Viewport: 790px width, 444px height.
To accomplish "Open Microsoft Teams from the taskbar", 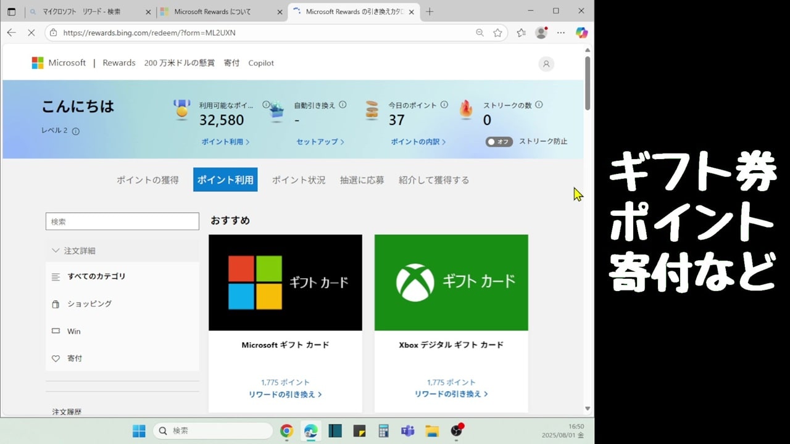I will tap(407, 430).
